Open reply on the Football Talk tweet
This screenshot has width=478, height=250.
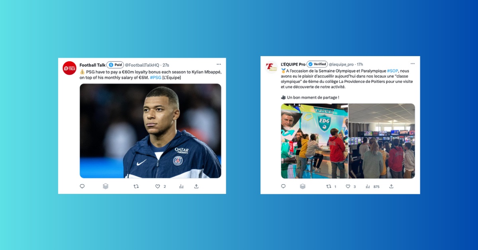point(82,186)
